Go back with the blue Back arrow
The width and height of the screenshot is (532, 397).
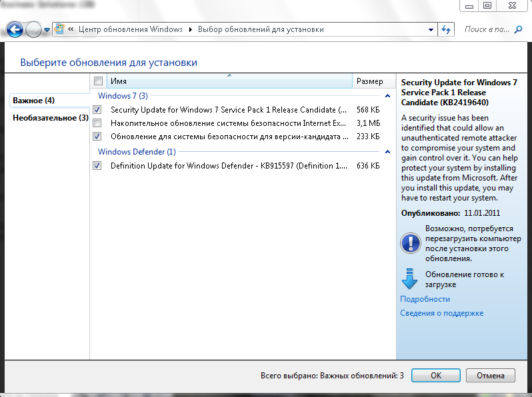coord(15,30)
